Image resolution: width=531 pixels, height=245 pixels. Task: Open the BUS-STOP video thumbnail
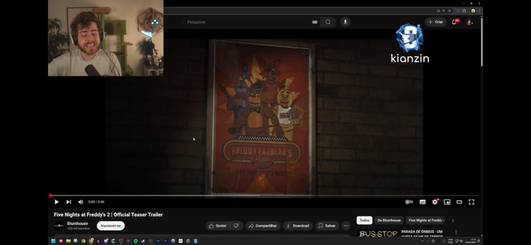(x=377, y=233)
